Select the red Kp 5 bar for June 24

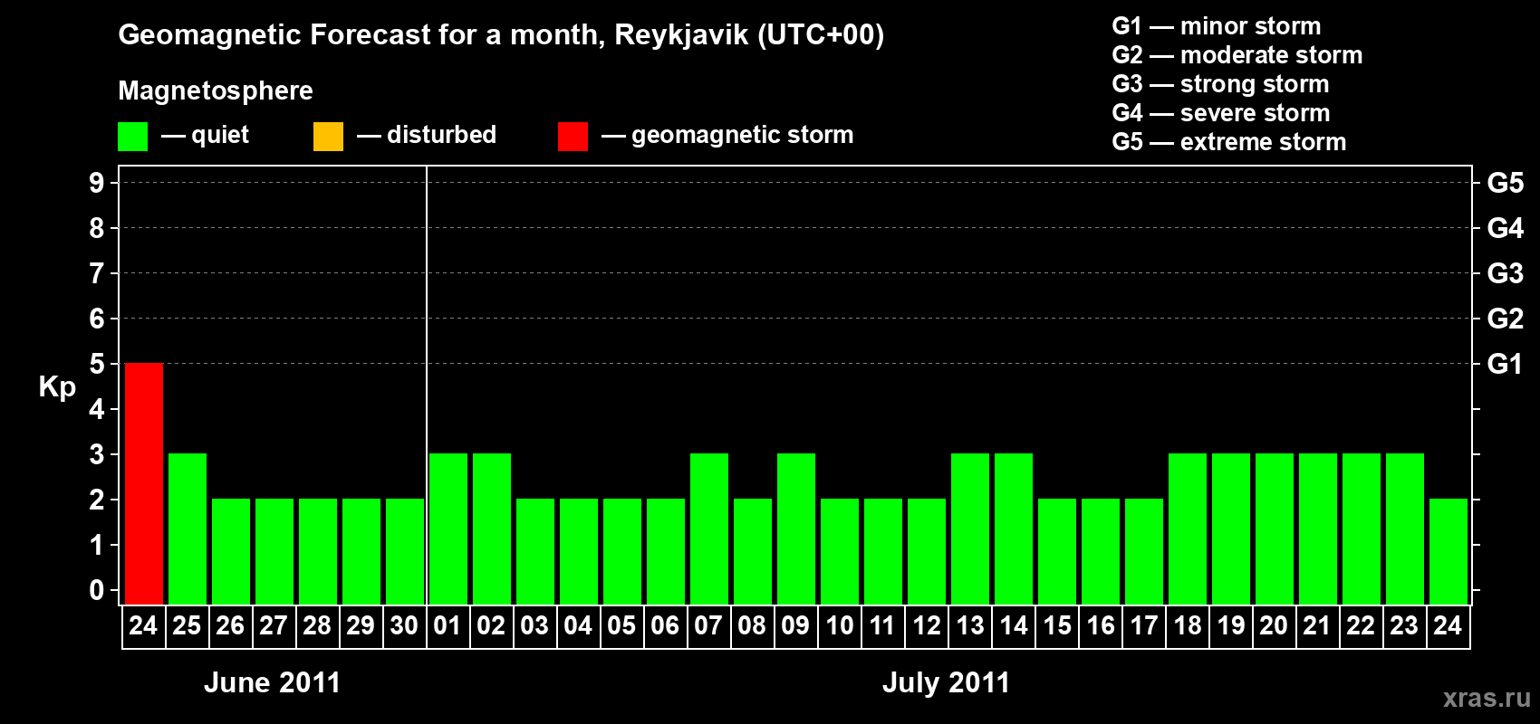(x=144, y=483)
